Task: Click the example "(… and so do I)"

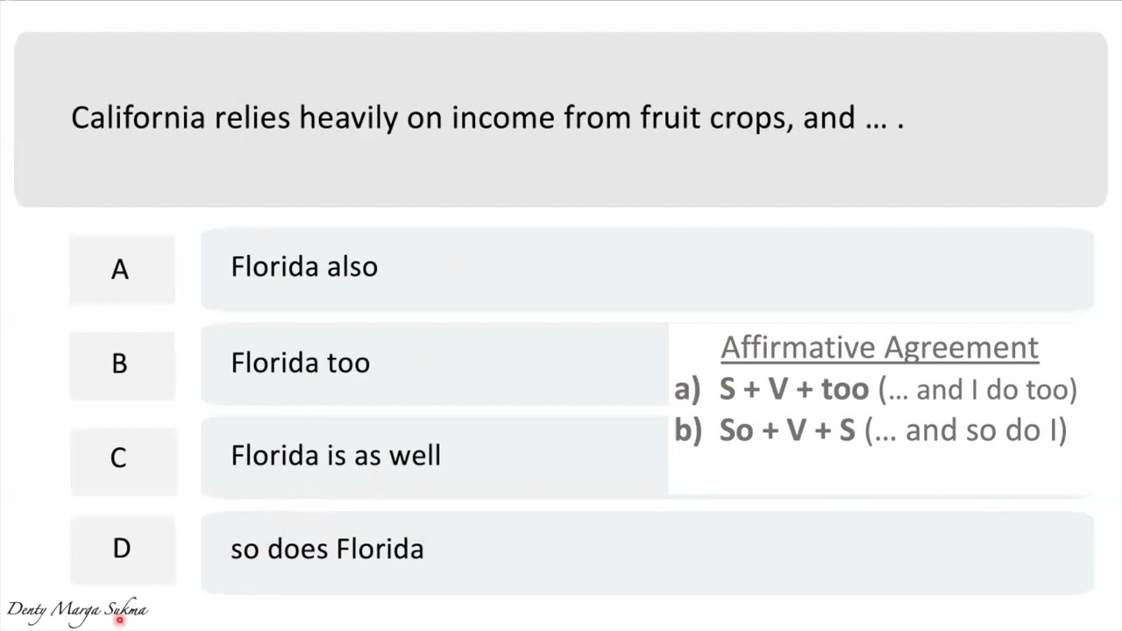Action: click(966, 430)
